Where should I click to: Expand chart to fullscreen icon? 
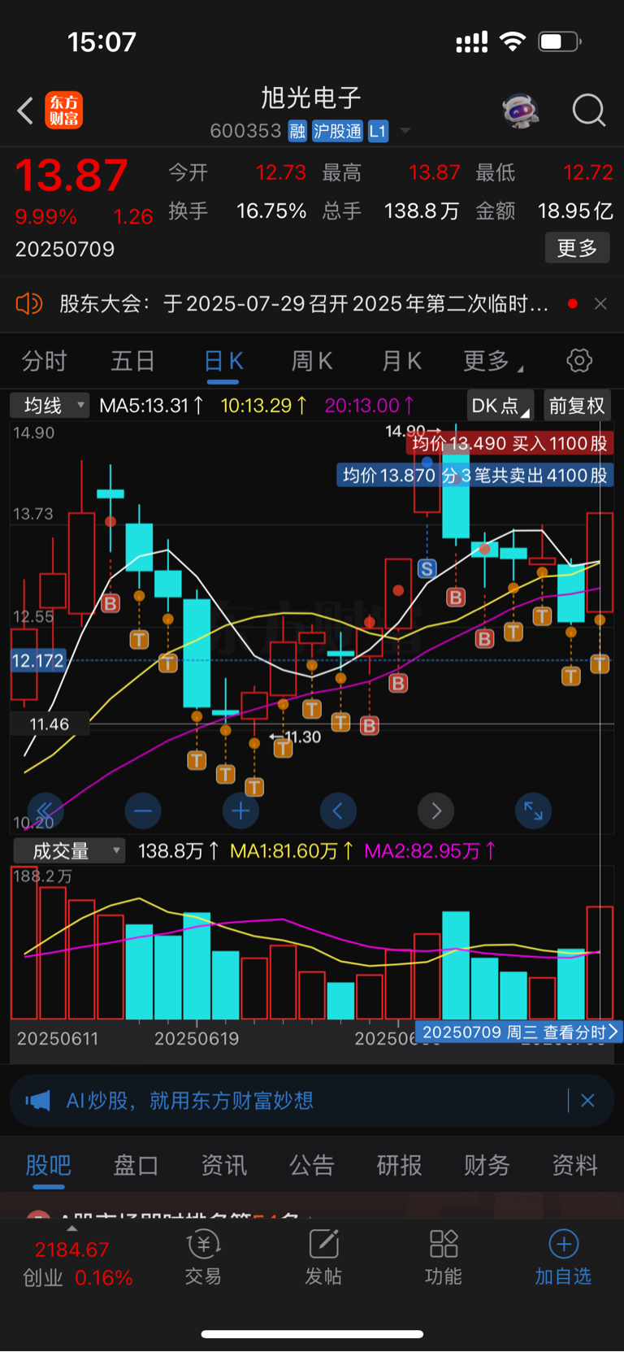pos(534,811)
